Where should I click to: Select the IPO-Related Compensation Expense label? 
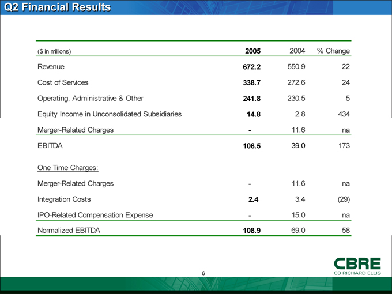pyautogui.click(x=95, y=215)
